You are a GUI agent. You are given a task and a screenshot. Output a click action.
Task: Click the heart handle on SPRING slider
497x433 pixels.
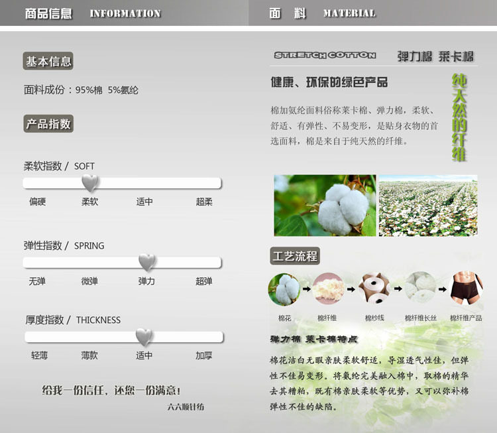(147, 263)
